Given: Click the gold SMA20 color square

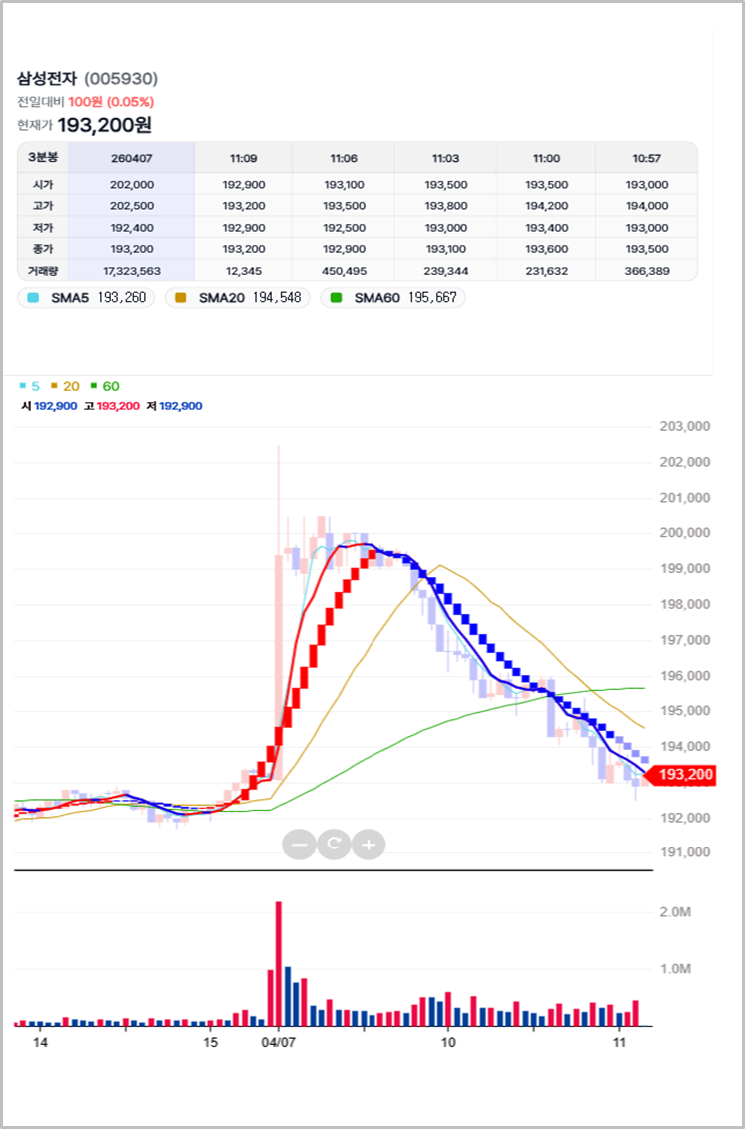Looking at the screenshot, I should (181, 298).
